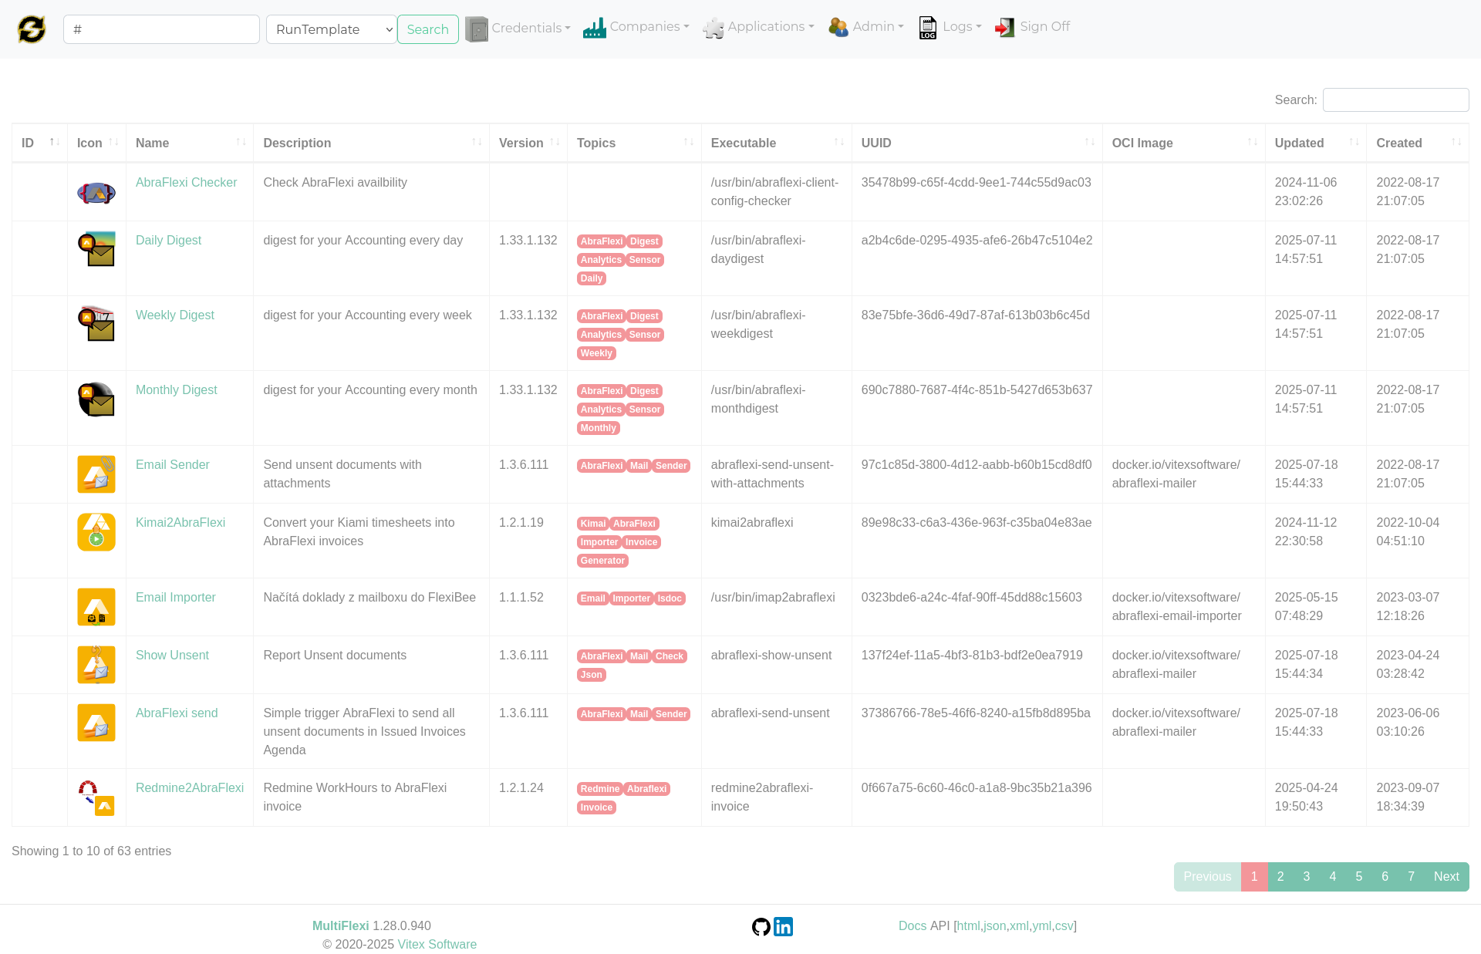Click the AbraFlexi send app icon

pyautogui.click(x=96, y=722)
